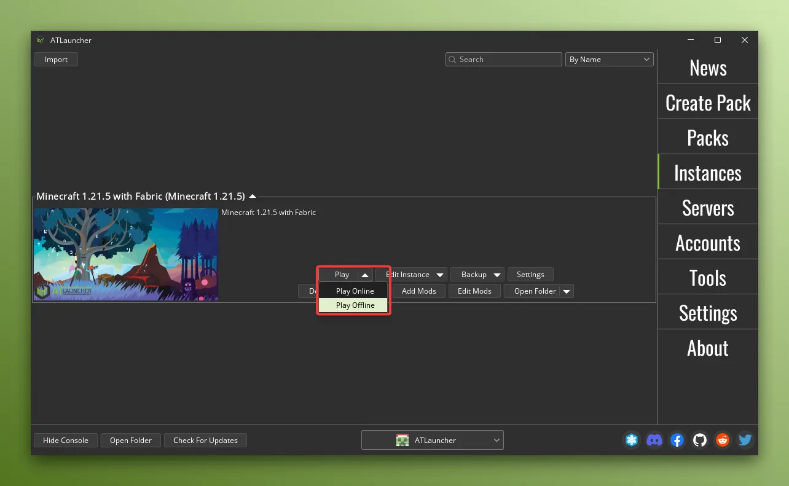Open the Reddit icon link
This screenshot has height=486, width=789.
[x=723, y=440]
